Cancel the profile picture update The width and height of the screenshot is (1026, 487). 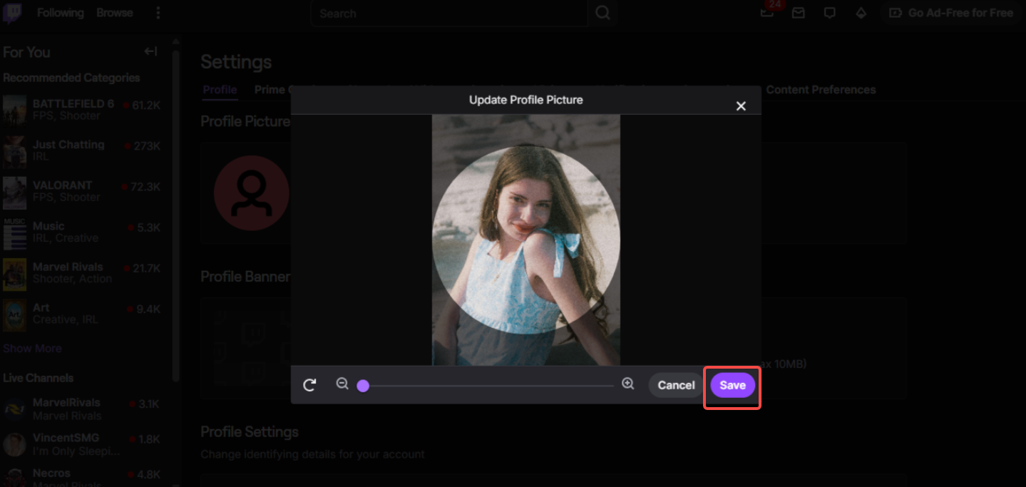click(x=676, y=385)
